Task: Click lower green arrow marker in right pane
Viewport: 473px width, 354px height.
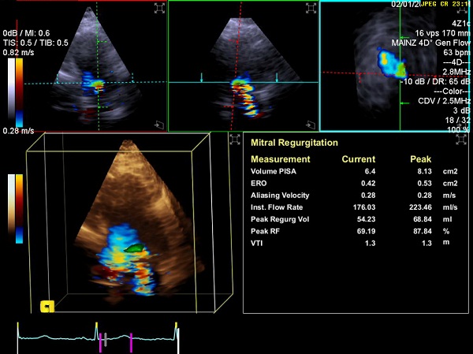Action: 404,103
